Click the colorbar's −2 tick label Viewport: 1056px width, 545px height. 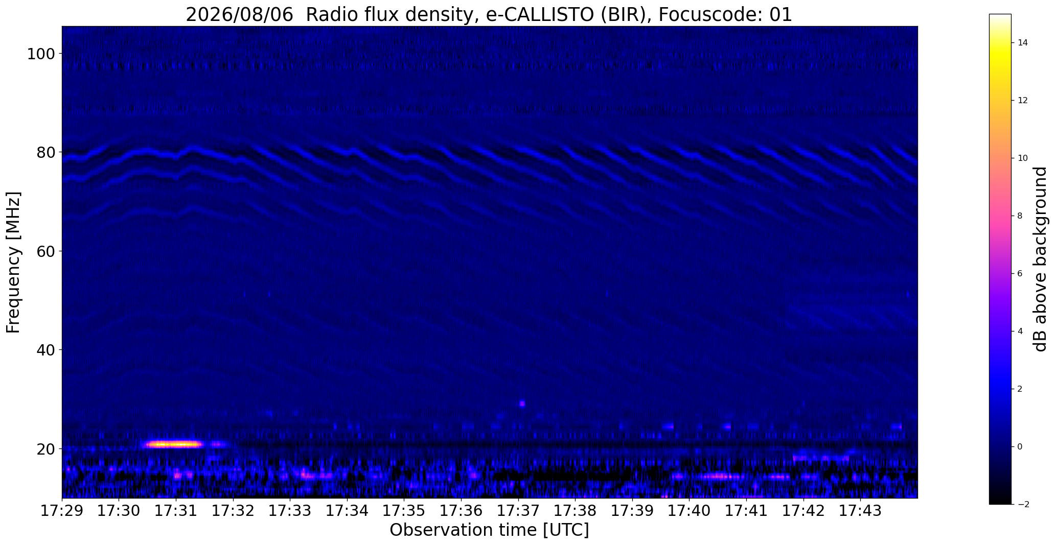[1023, 504]
